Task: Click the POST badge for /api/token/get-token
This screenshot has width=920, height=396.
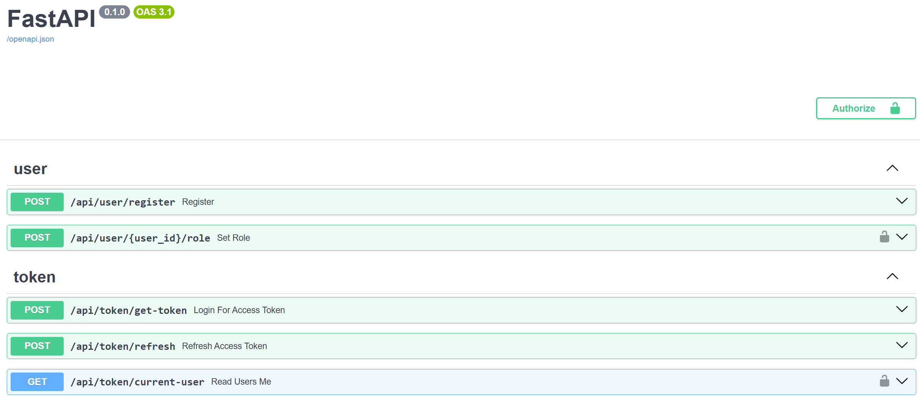Action: pyautogui.click(x=37, y=310)
